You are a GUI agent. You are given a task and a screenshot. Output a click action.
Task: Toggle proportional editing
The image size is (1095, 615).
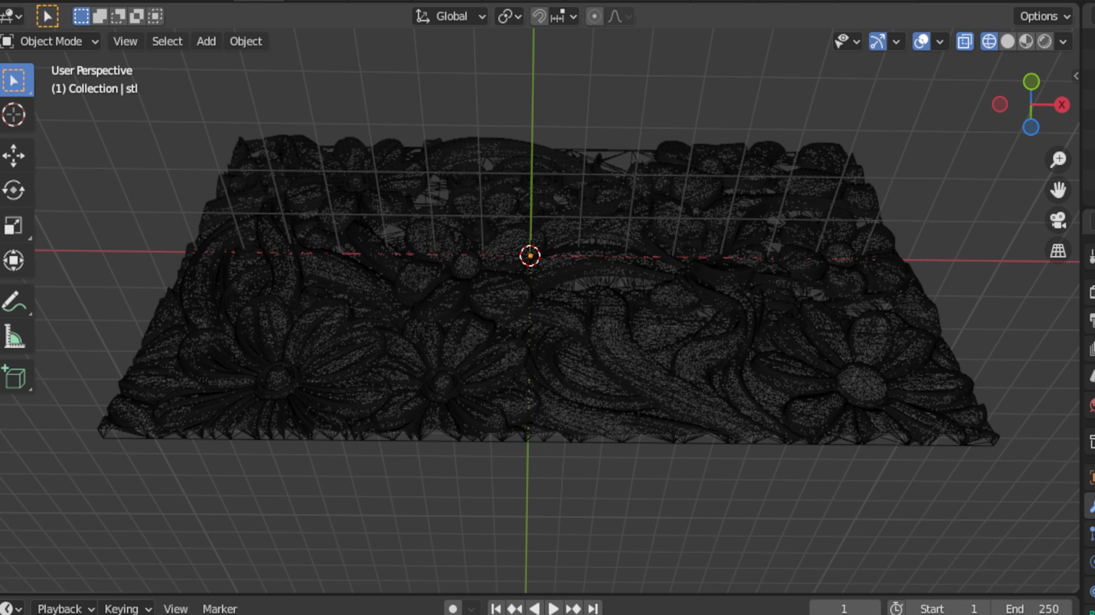click(x=594, y=17)
